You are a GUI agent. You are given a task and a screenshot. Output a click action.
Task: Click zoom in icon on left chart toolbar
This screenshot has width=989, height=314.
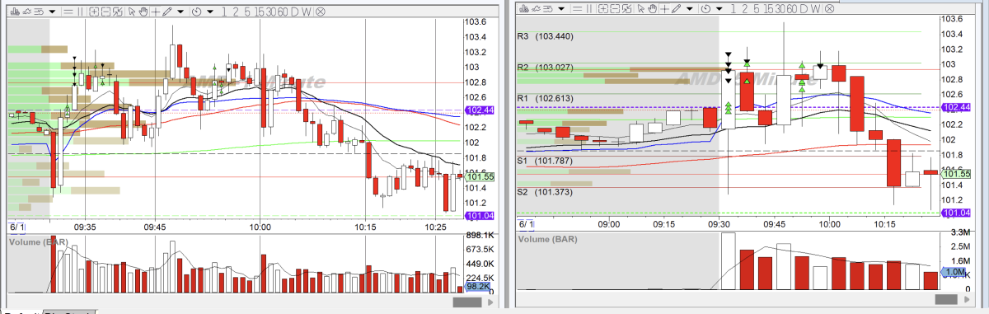coord(94,12)
